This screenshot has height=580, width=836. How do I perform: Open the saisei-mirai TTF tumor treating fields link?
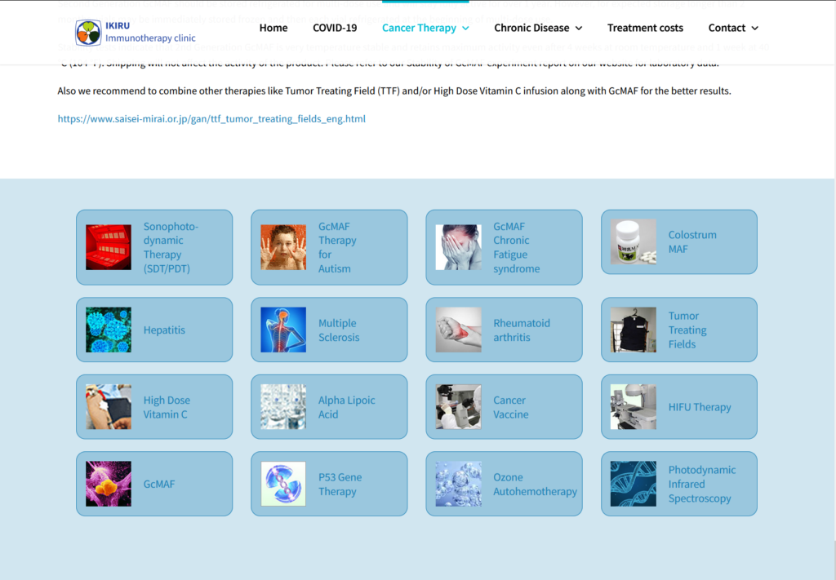211,119
